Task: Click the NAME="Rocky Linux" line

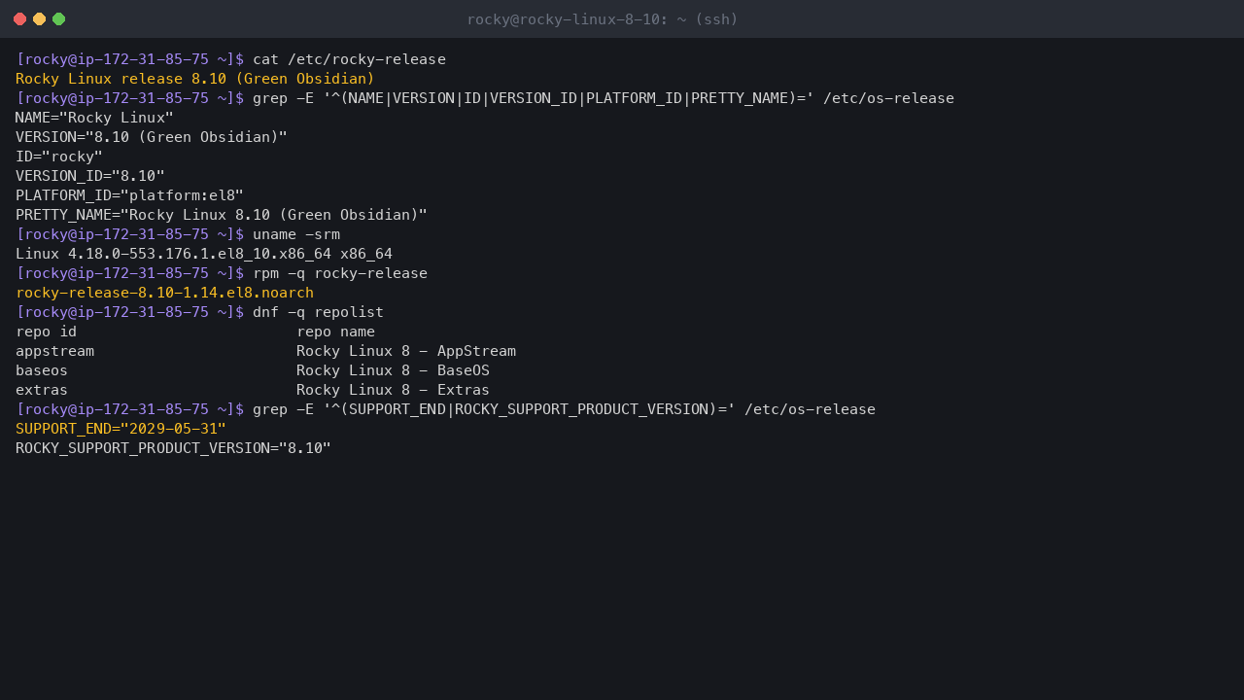Action: pos(94,118)
